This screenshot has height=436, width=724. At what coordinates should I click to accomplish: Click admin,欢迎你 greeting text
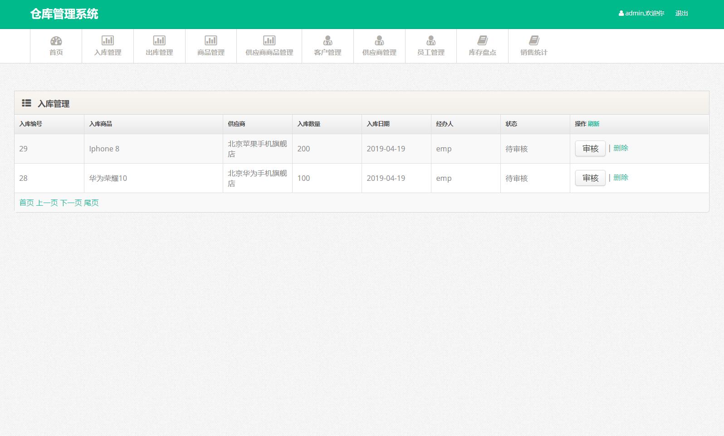pyautogui.click(x=645, y=14)
